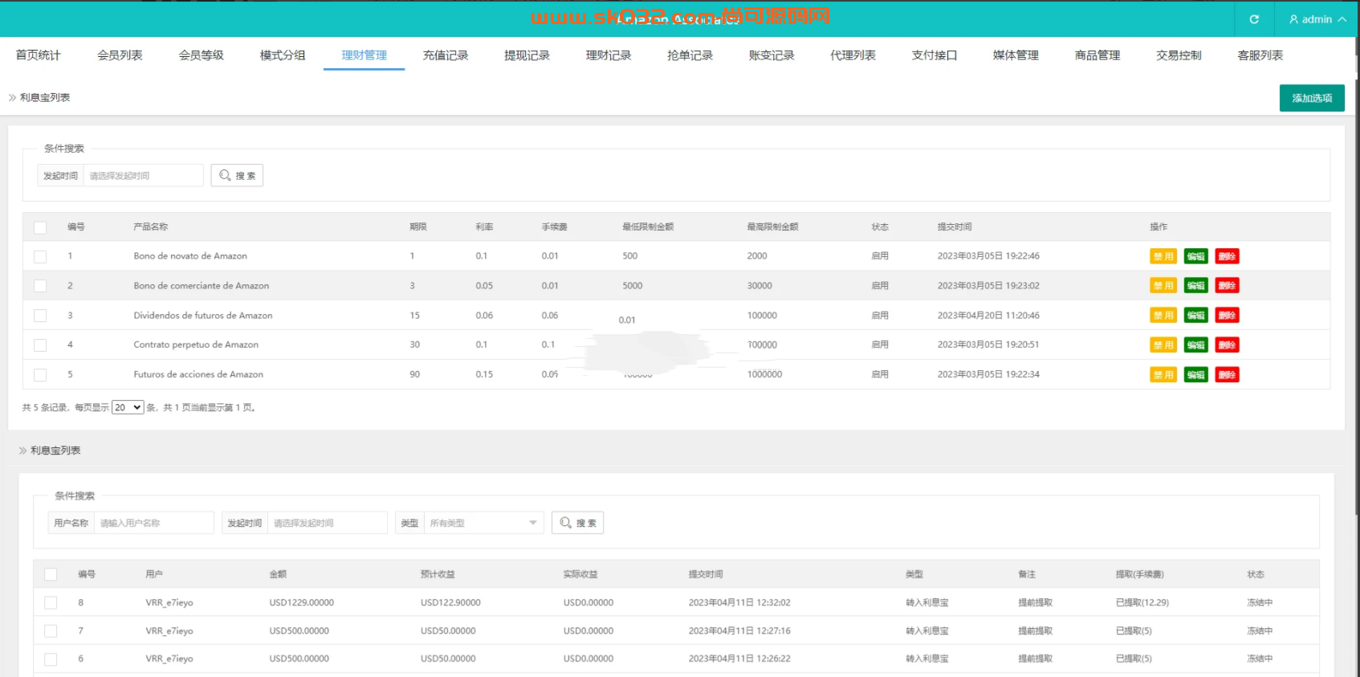Open the 类型 dropdown showing 所有类型

pos(484,523)
